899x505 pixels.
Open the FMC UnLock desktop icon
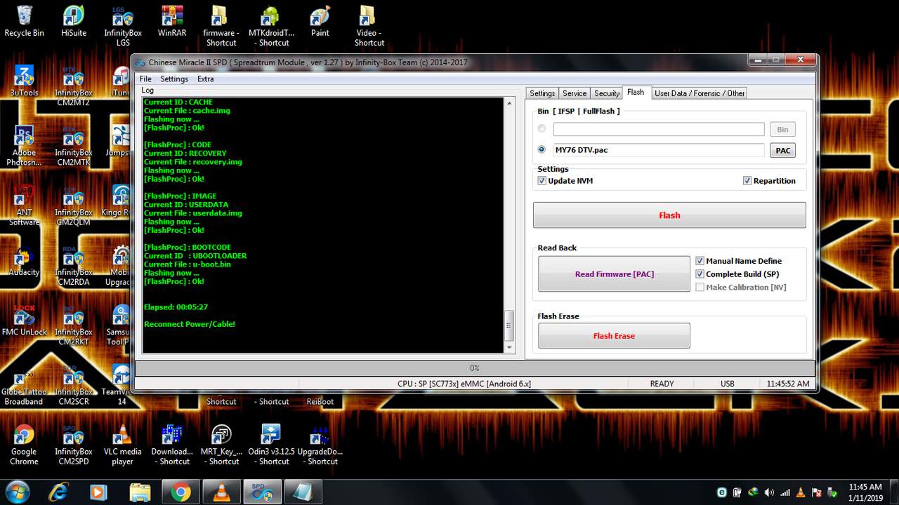pyautogui.click(x=24, y=321)
